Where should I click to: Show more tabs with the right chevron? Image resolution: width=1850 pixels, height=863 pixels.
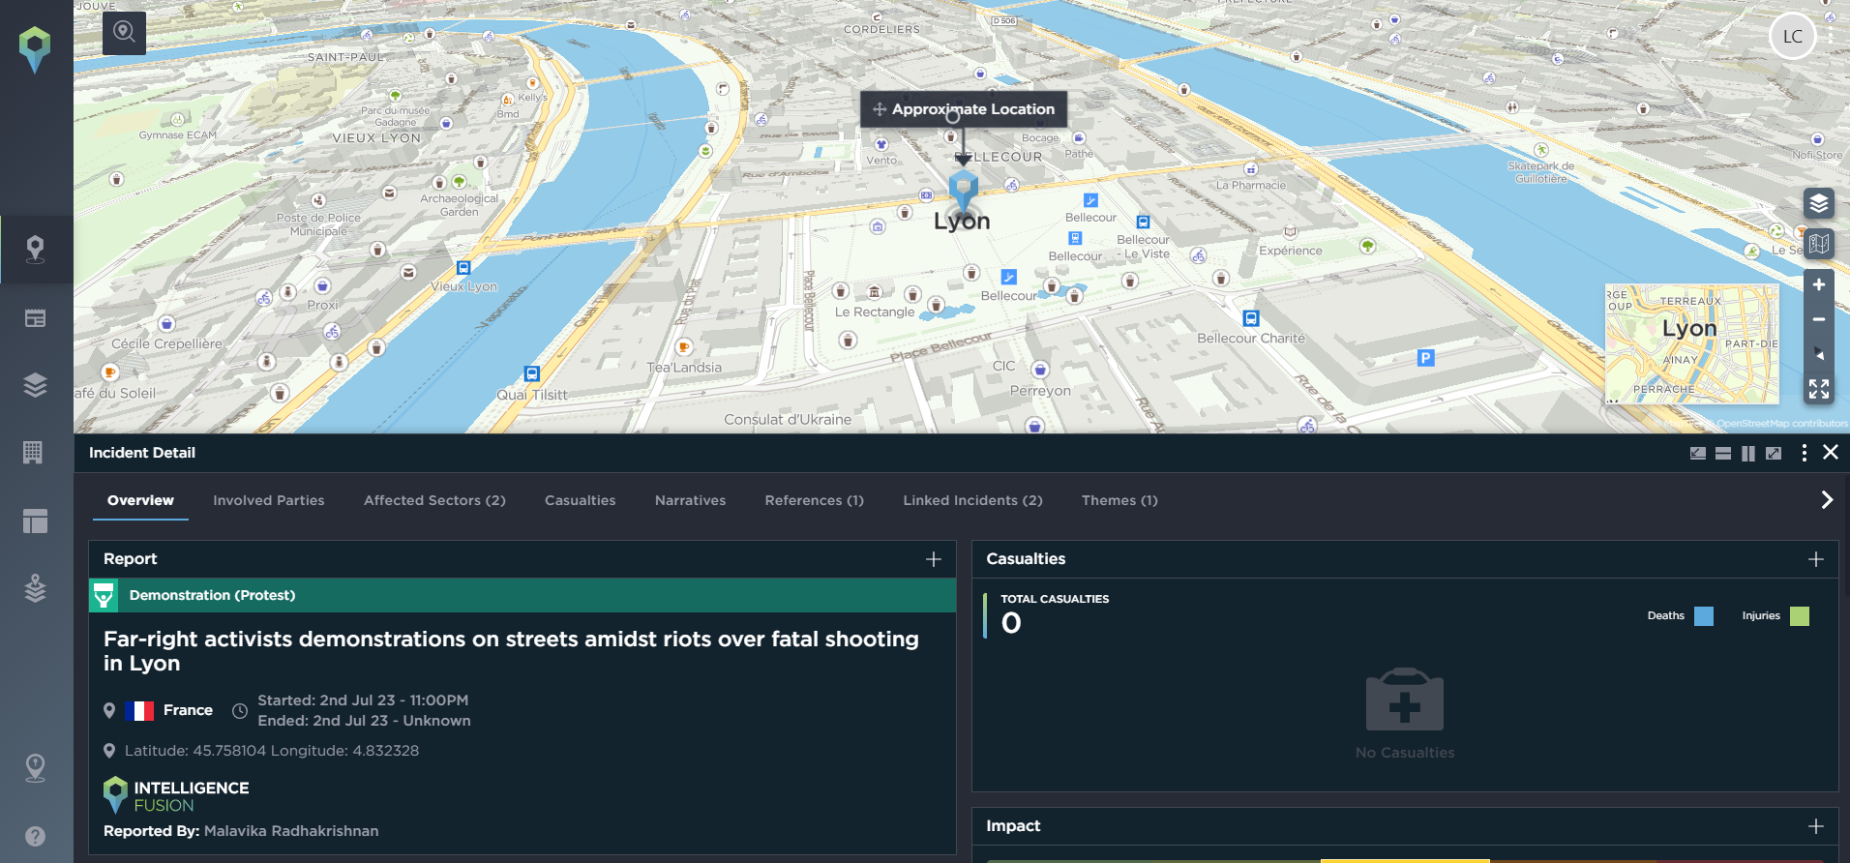(1827, 500)
